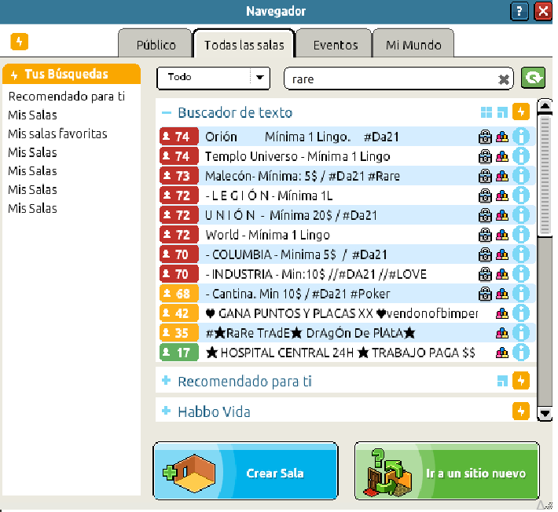
Task: Collapse the Buscador de texto section
Action: (166, 113)
